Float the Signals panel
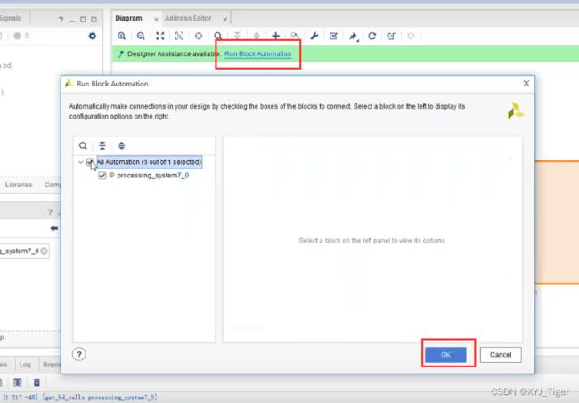The height and width of the screenshot is (403, 579). point(94,20)
